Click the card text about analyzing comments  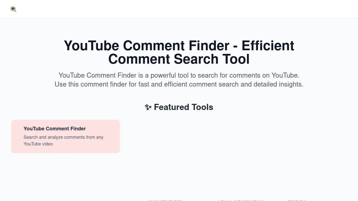point(63,140)
